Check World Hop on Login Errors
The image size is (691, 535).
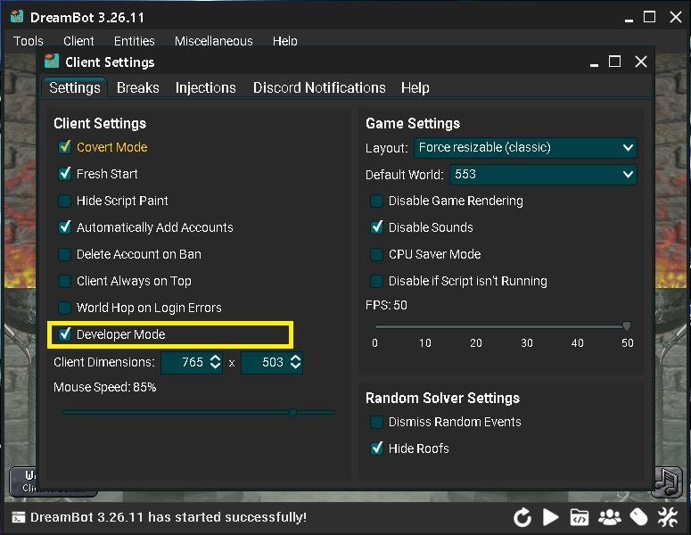(65, 308)
